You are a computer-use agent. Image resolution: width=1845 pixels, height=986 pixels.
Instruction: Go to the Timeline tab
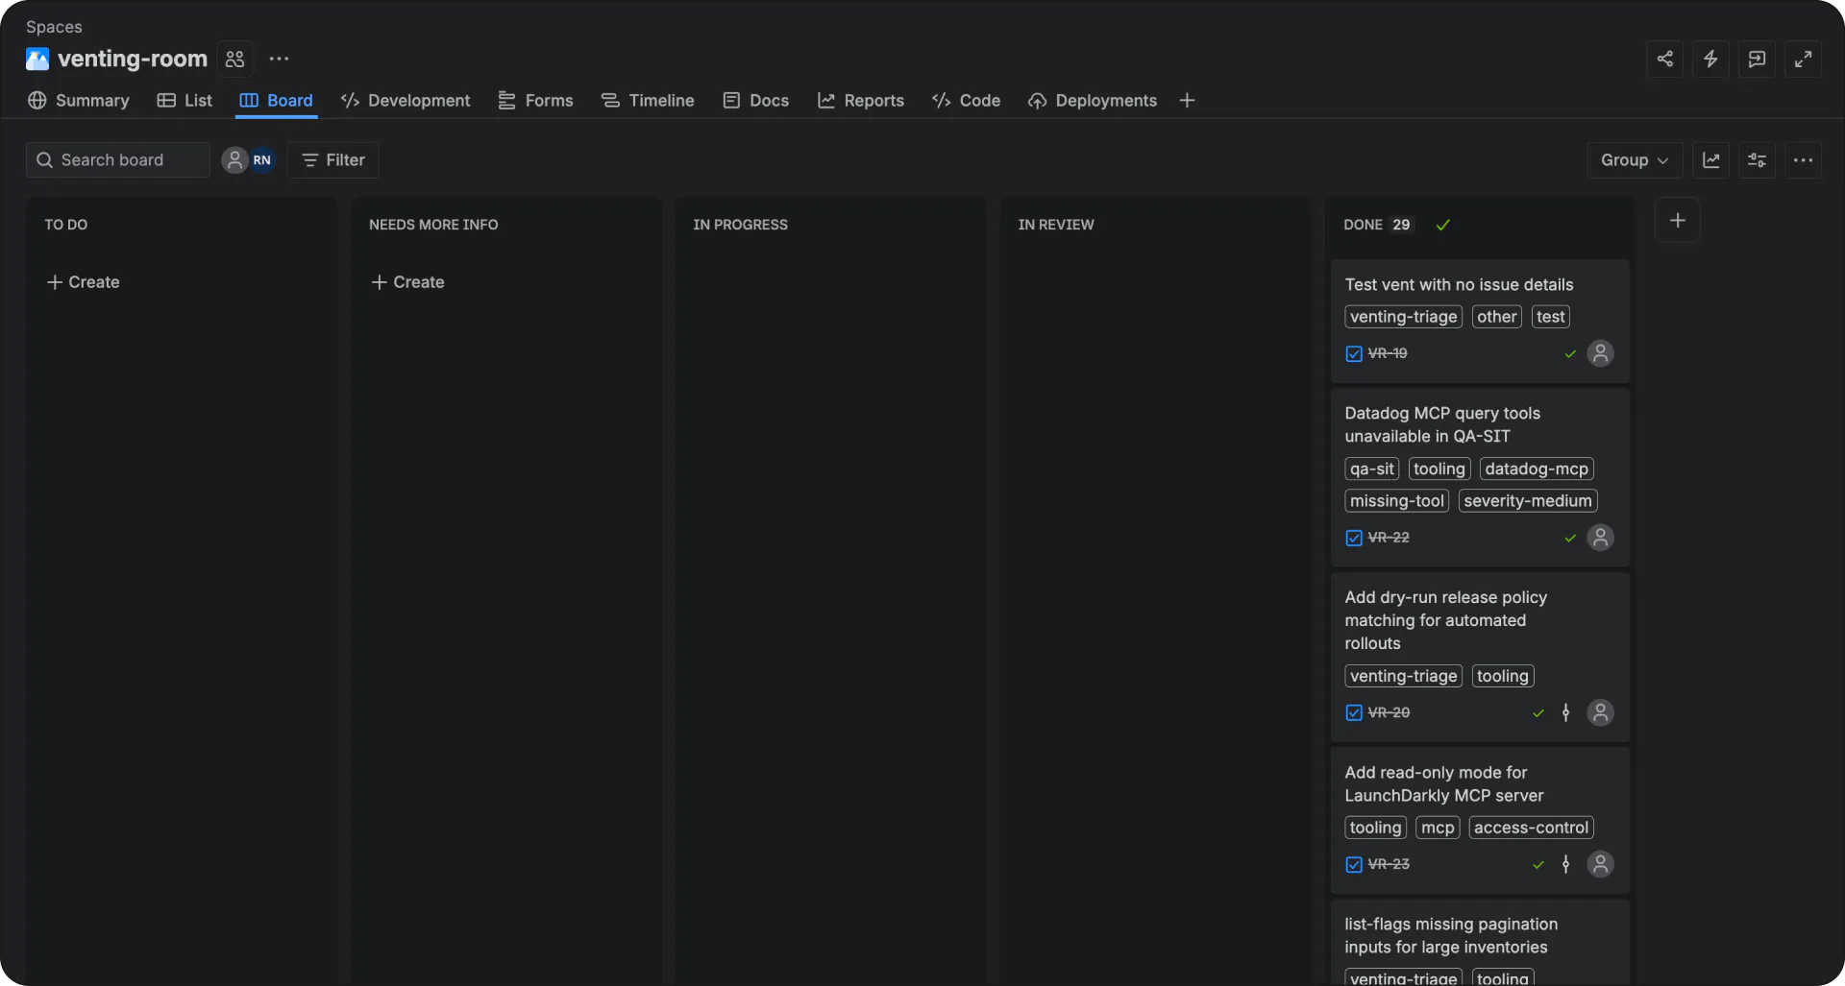click(x=648, y=101)
